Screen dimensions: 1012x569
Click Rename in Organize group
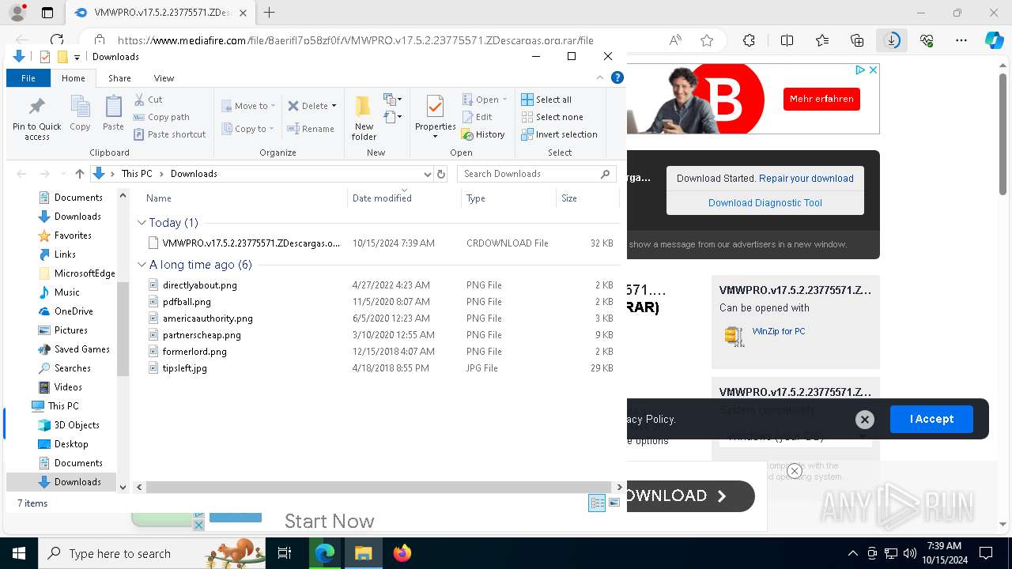pos(311,129)
